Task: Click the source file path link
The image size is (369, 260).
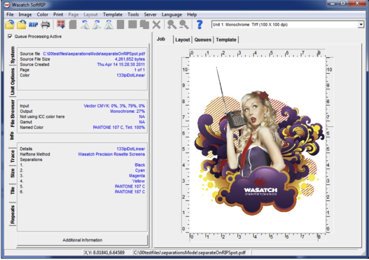Action: 94,54
